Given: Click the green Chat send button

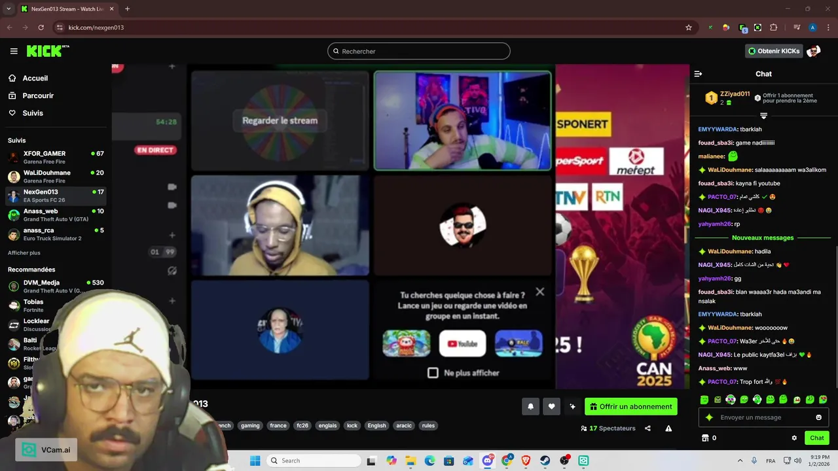Looking at the screenshot, I should coord(817,438).
